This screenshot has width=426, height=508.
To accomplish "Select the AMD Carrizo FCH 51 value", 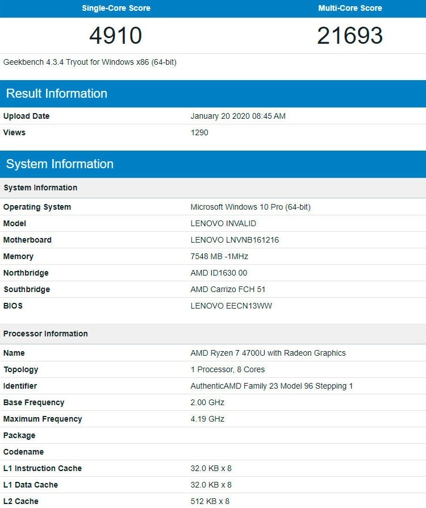I will [228, 289].
